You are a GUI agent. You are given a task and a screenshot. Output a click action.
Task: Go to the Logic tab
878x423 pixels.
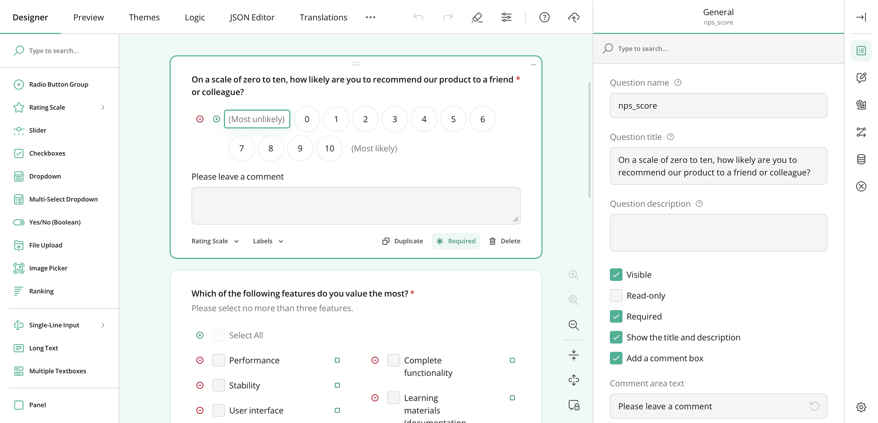tap(195, 17)
